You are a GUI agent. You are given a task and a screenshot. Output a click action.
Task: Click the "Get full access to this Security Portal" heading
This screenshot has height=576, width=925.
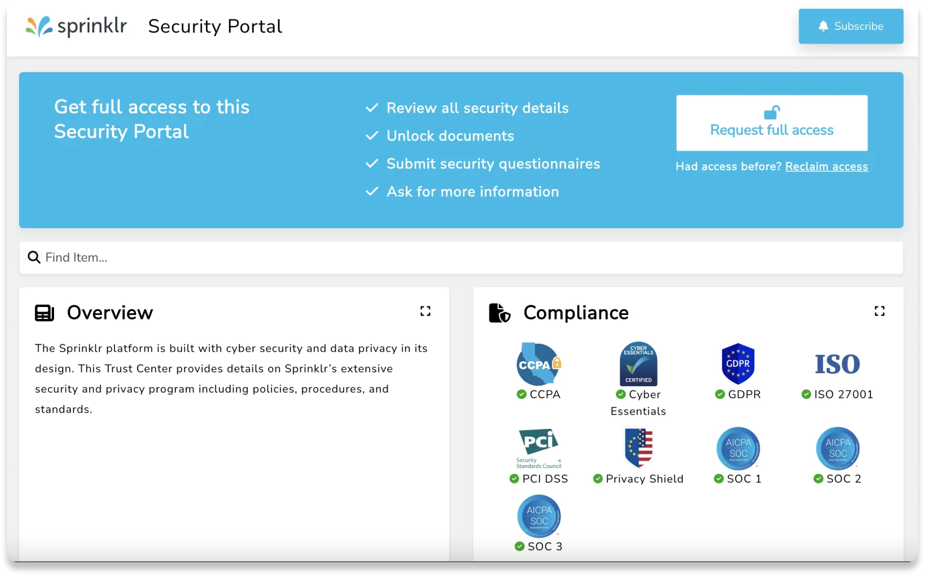click(x=152, y=119)
